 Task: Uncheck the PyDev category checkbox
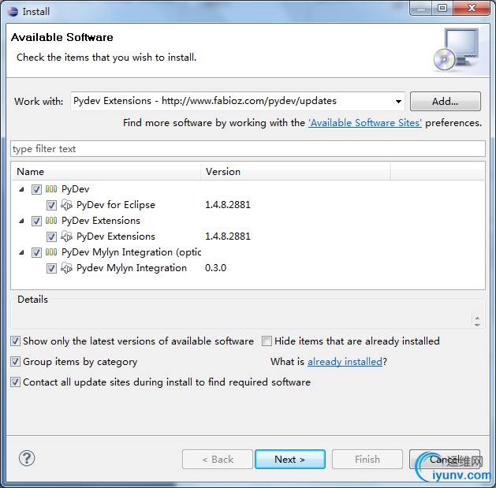click(x=36, y=189)
